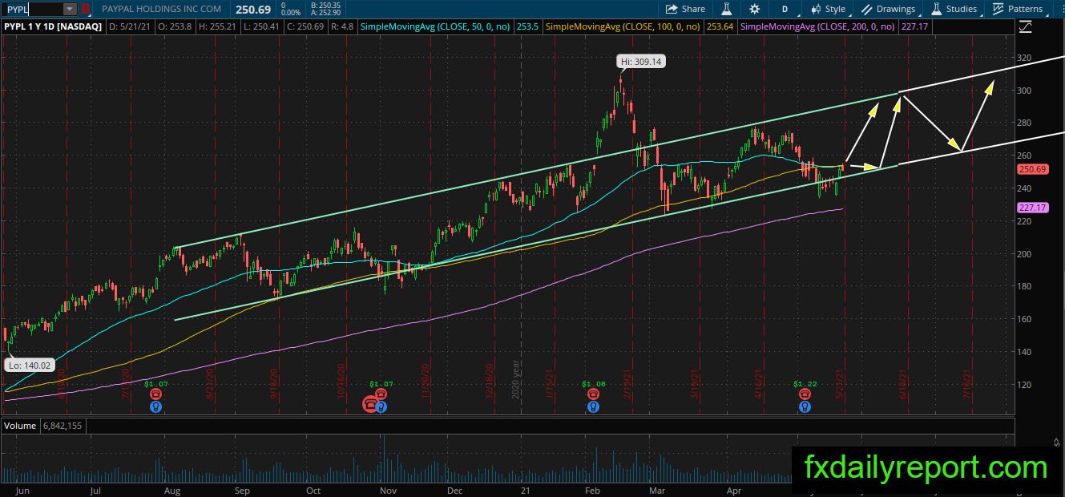Open the Drawings menu
The image size is (1065, 497).
[889, 9]
